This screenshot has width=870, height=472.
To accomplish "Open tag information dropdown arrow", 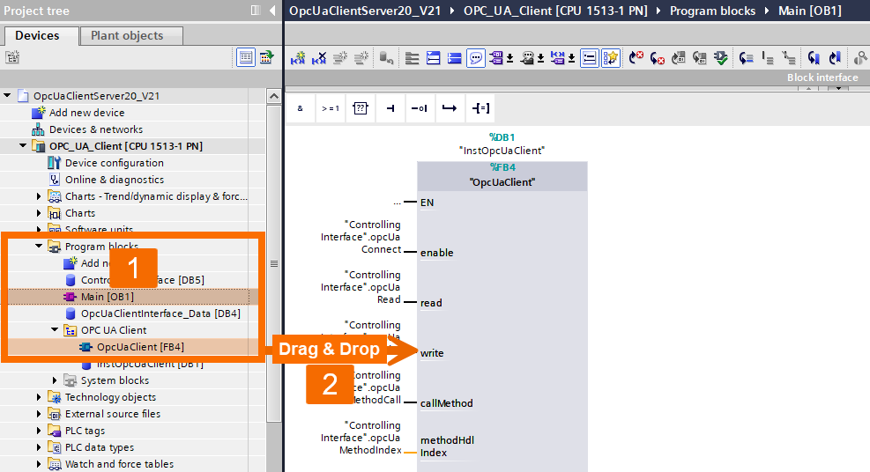I will pyautogui.click(x=540, y=58).
